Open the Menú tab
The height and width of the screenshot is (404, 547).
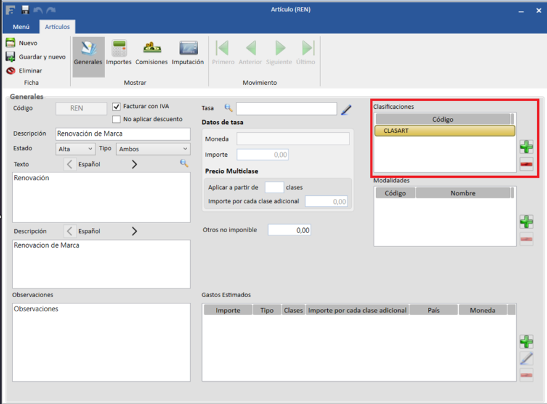point(21,27)
